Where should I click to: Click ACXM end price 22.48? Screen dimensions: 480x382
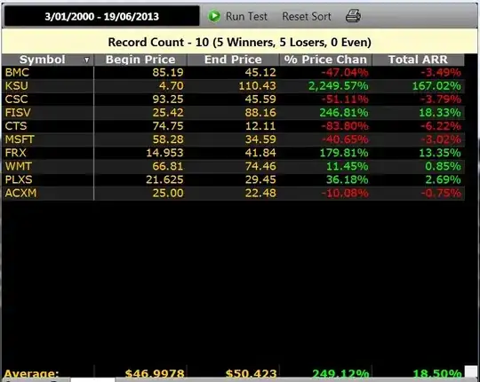pyautogui.click(x=260, y=194)
